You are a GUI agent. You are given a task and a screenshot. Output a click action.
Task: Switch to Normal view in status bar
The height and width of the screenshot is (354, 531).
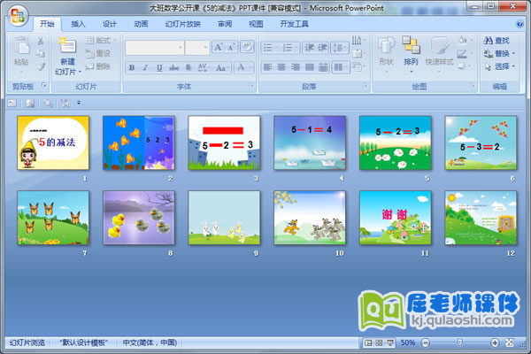pyautogui.click(x=368, y=342)
